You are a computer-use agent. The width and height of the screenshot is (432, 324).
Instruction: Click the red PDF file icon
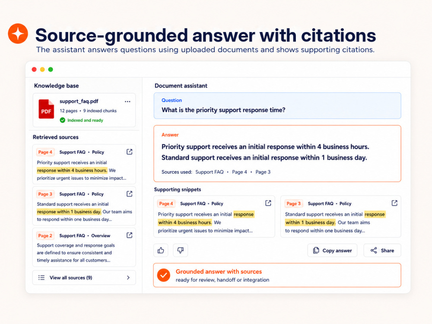46,109
